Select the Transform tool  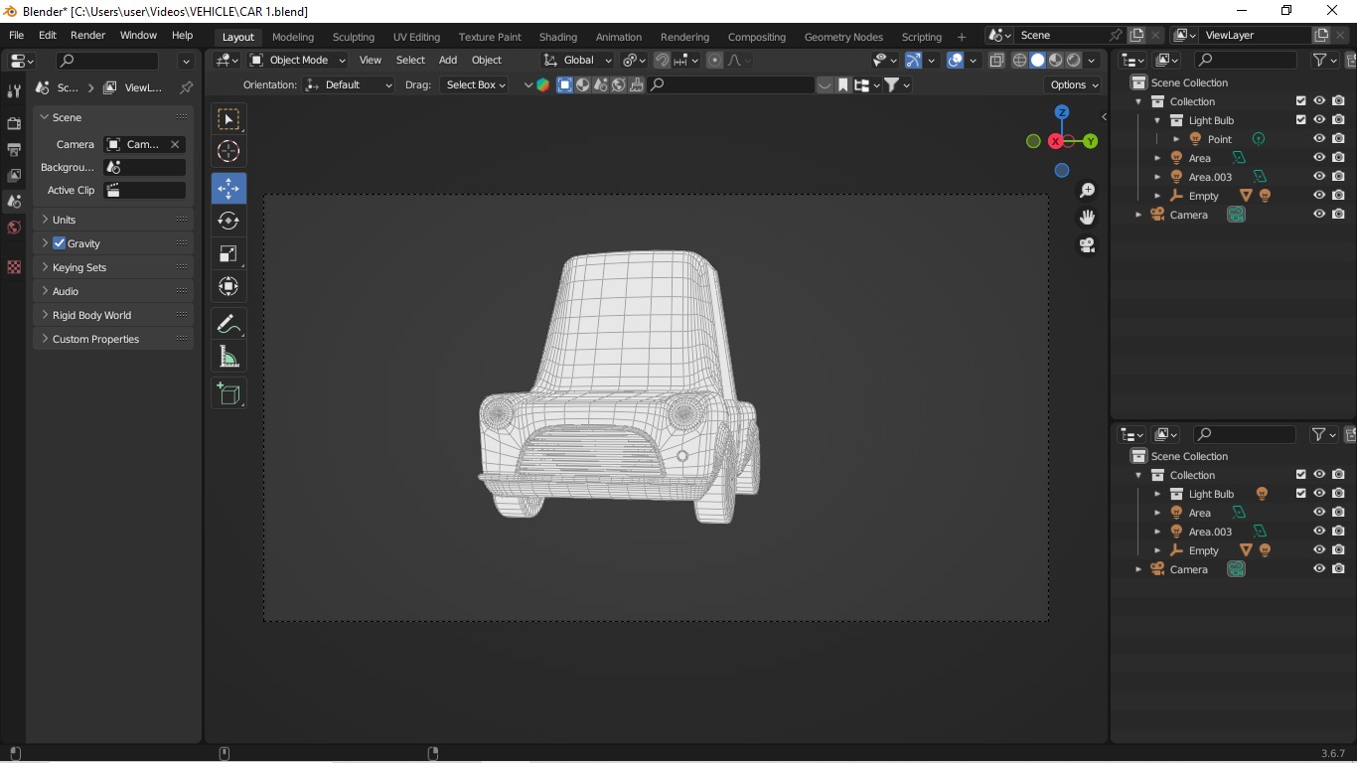coord(228,286)
